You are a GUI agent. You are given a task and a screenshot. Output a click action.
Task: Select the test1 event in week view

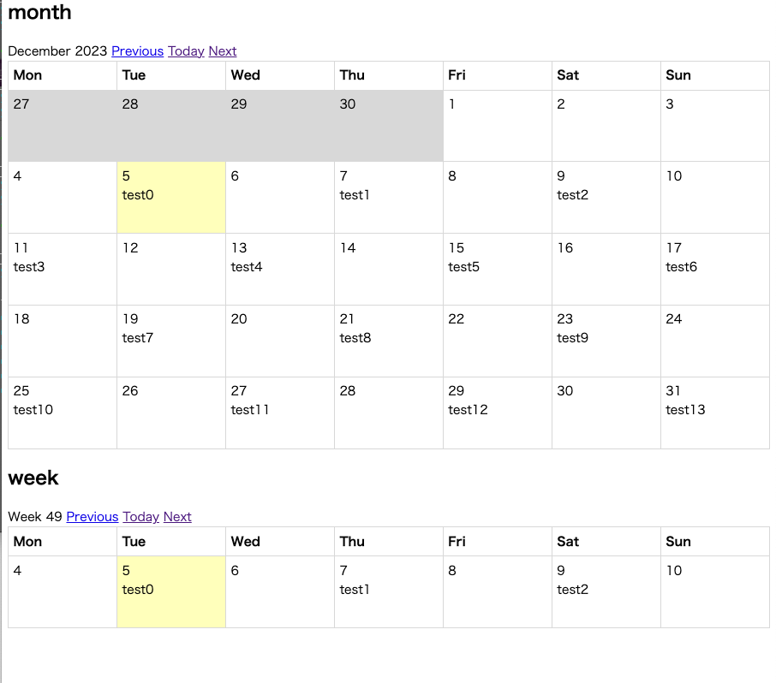click(355, 590)
